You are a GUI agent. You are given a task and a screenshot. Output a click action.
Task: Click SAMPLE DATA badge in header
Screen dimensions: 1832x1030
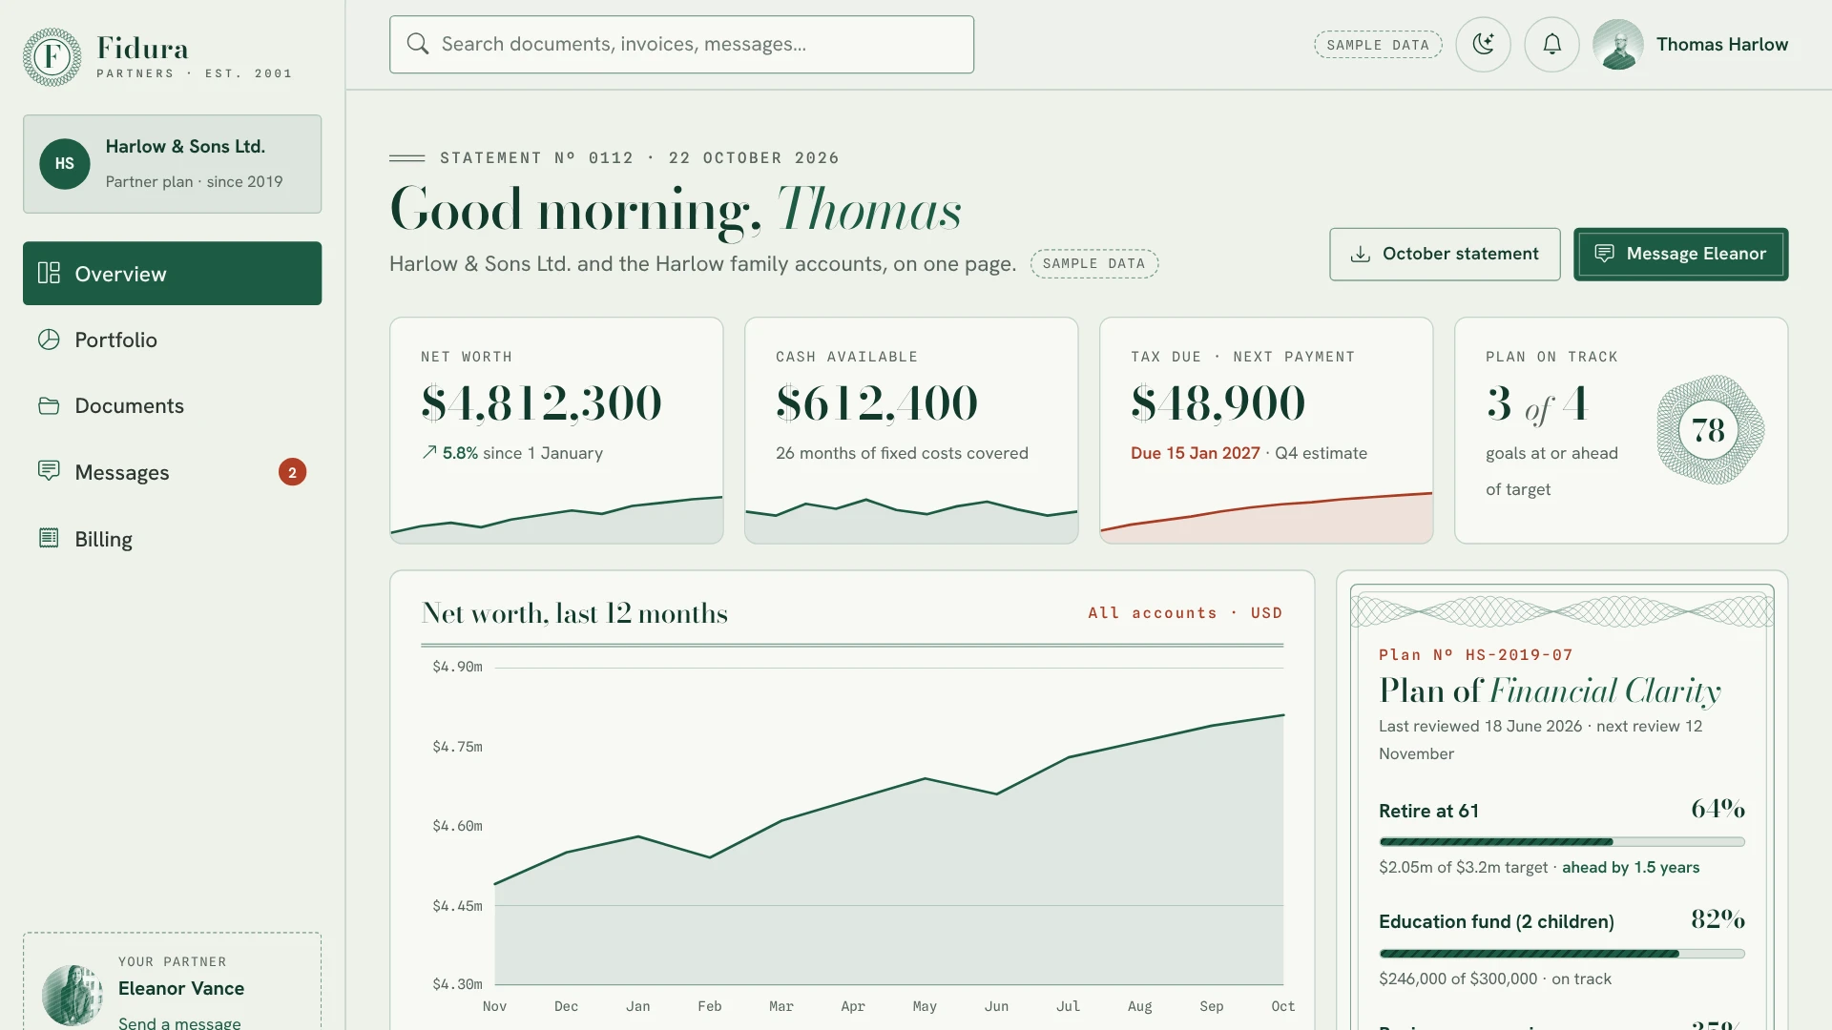(1378, 45)
